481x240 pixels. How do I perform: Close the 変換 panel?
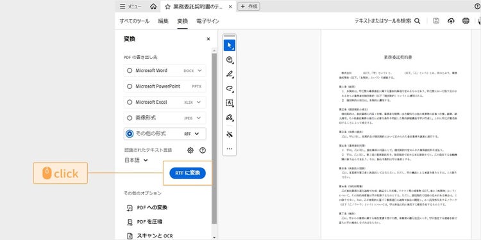pyautogui.click(x=208, y=39)
